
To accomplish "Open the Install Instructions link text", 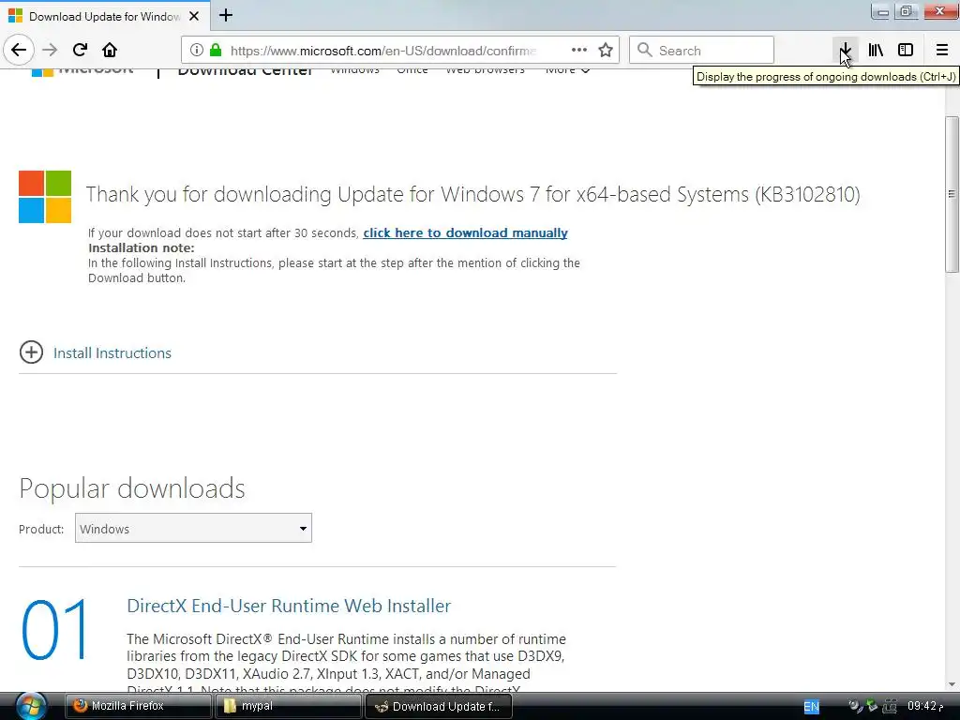I will coord(112,352).
